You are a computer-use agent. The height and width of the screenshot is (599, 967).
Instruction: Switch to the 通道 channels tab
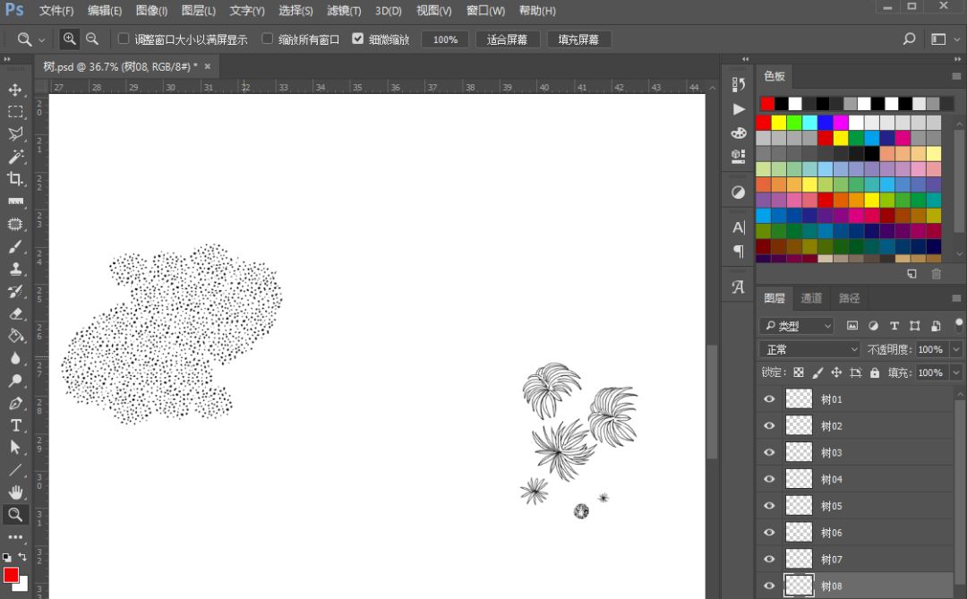coord(811,298)
